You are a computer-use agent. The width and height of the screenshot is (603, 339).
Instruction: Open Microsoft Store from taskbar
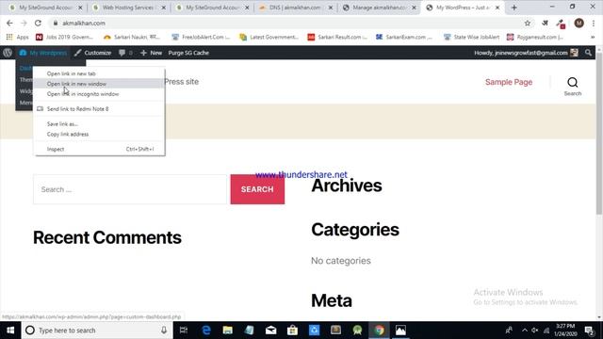(292, 331)
